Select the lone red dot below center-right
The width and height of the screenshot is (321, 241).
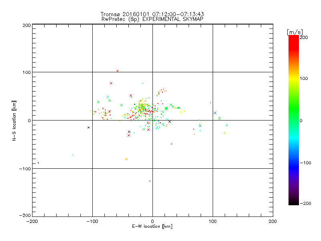(x=171, y=144)
